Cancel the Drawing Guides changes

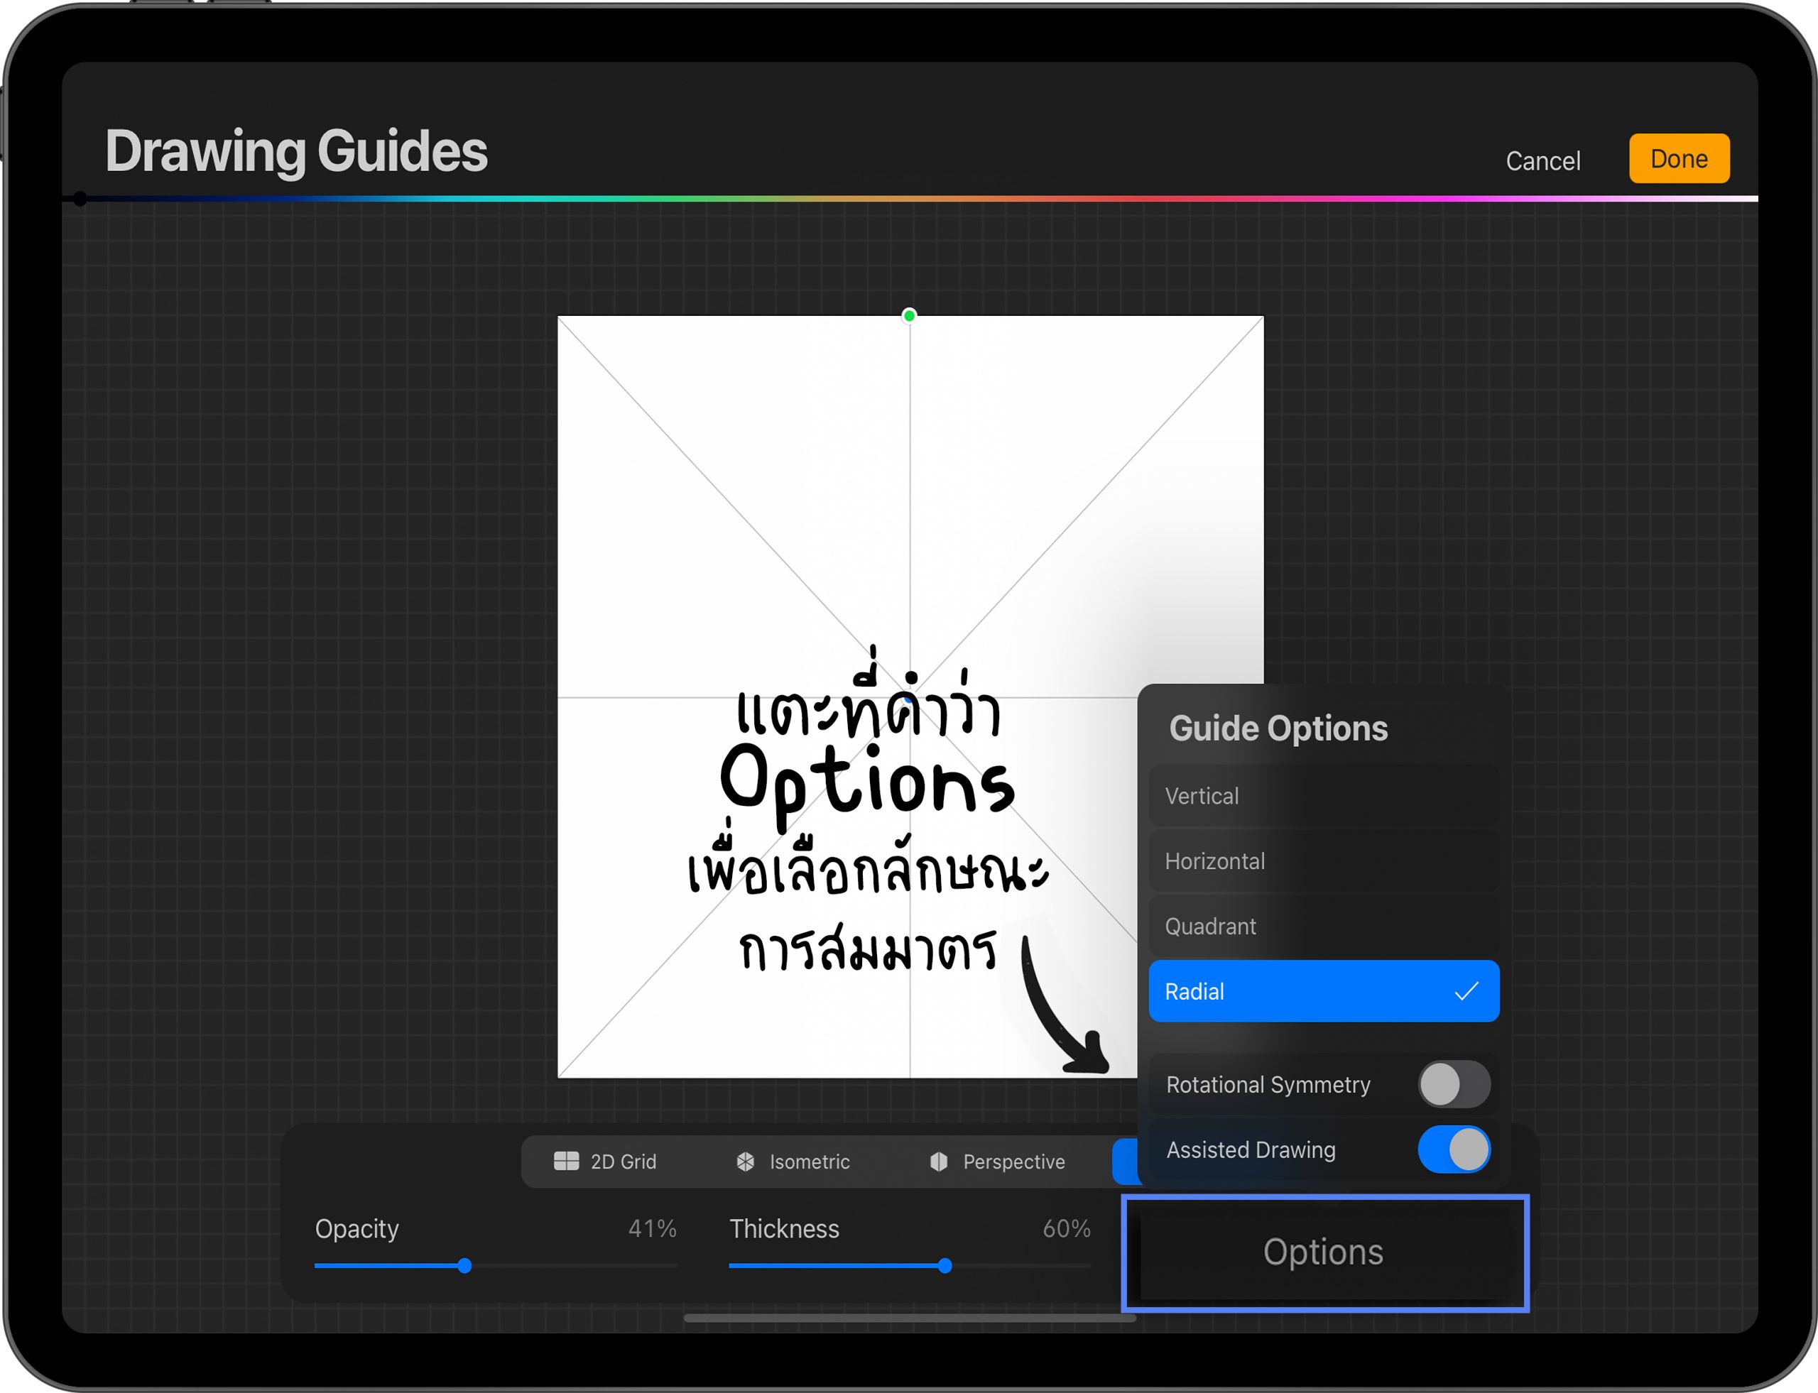(1542, 160)
